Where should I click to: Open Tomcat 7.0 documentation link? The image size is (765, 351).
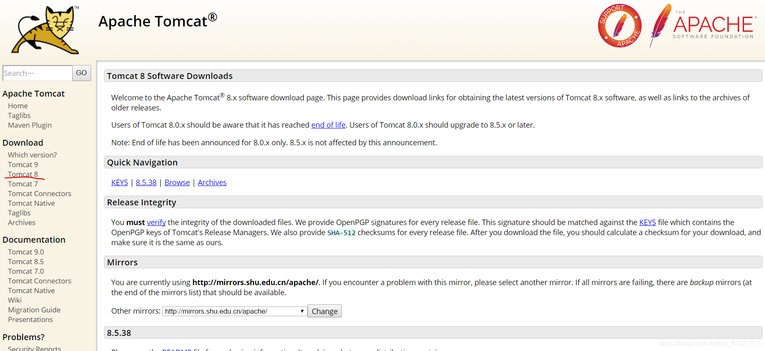(26, 271)
